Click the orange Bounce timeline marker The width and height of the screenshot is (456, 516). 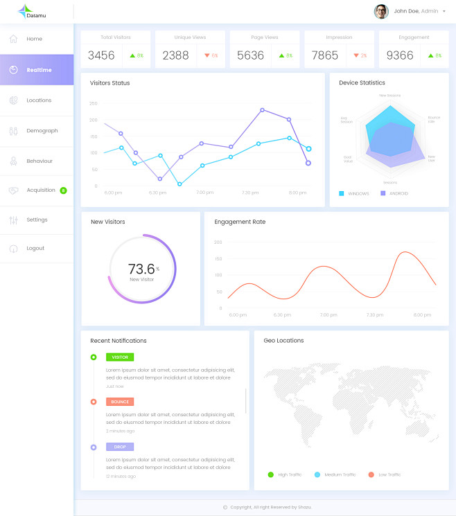(94, 402)
